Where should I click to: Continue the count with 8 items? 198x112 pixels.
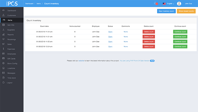pyautogui.click(x=180, y=32)
